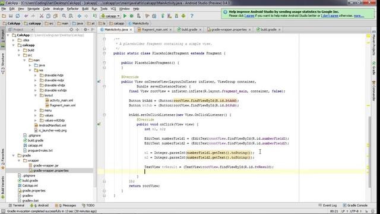This screenshot has width=380, height=214.
Task: Open the Refactor menu
Action: coord(72,9)
